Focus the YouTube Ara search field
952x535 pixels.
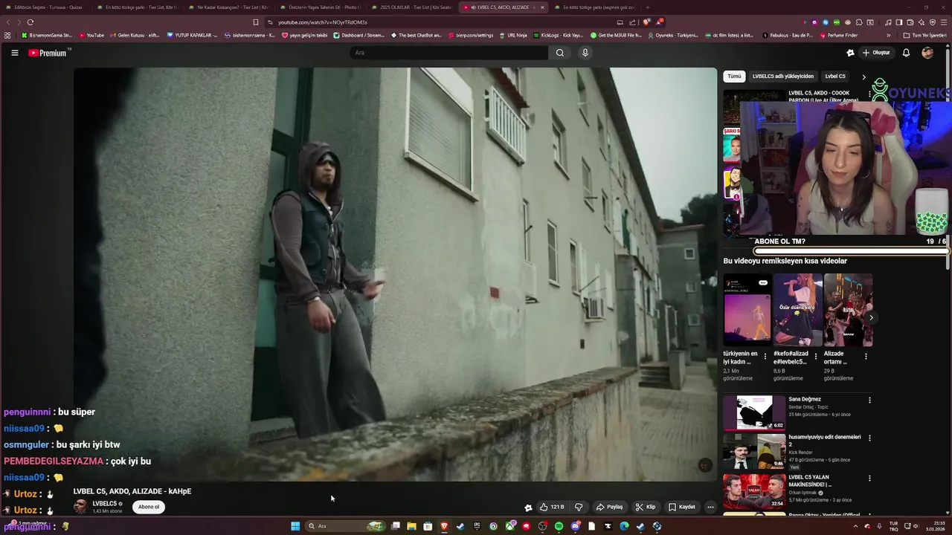point(448,53)
